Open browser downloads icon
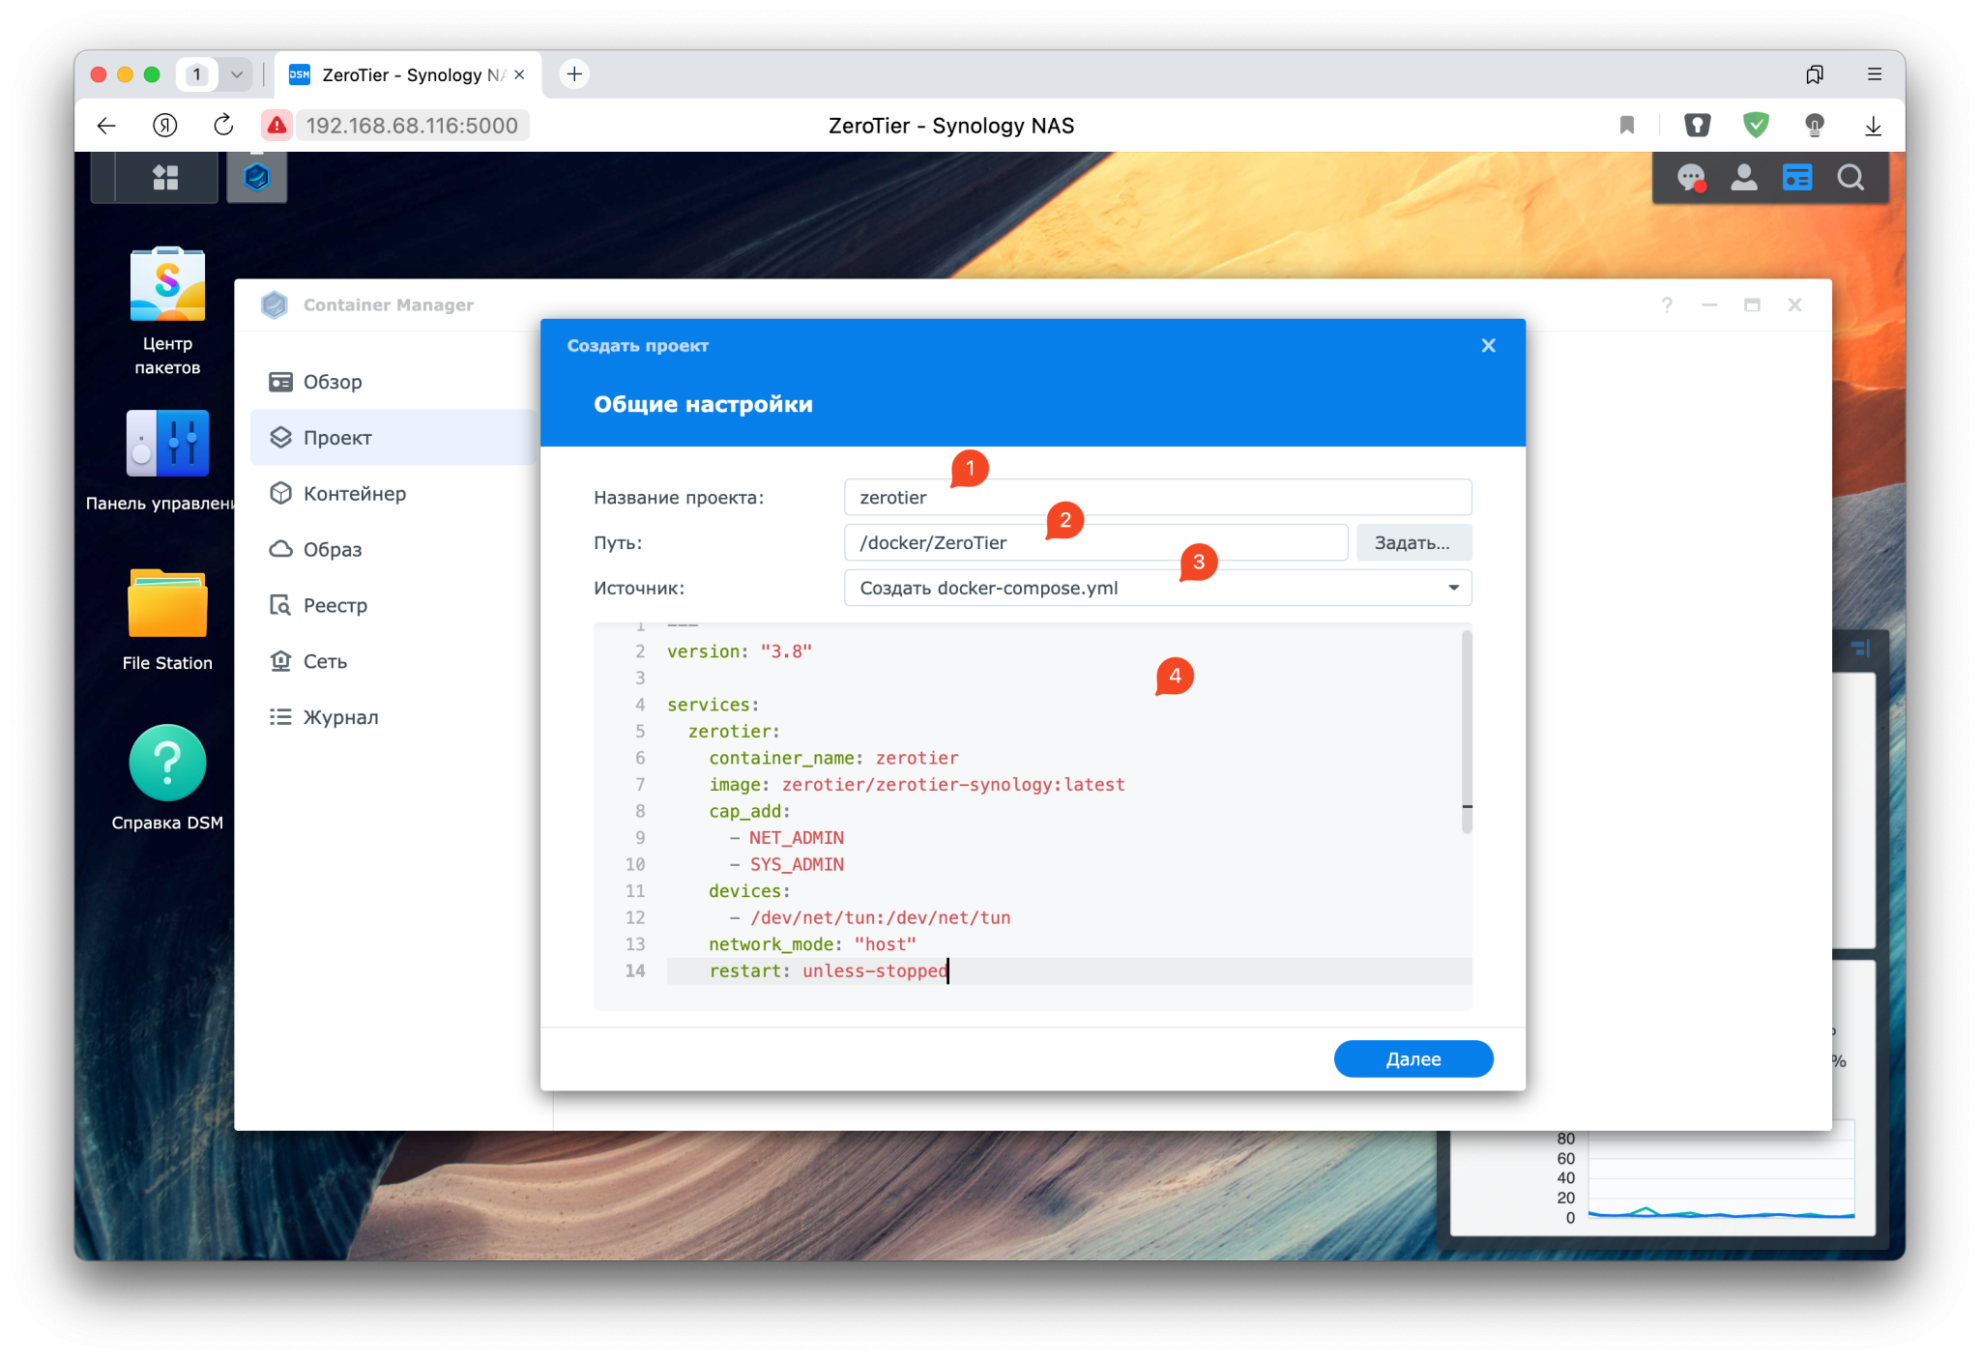Screen dimensions: 1980x1359 pyautogui.click(x=1873, y=126)
